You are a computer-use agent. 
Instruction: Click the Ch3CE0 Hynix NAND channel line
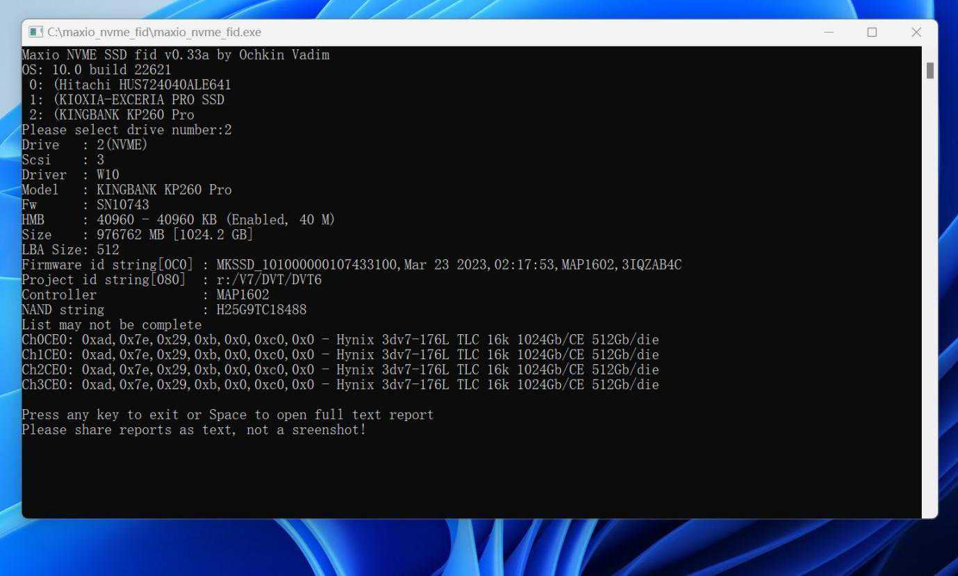pyautogui.click(x=340, y=385)
